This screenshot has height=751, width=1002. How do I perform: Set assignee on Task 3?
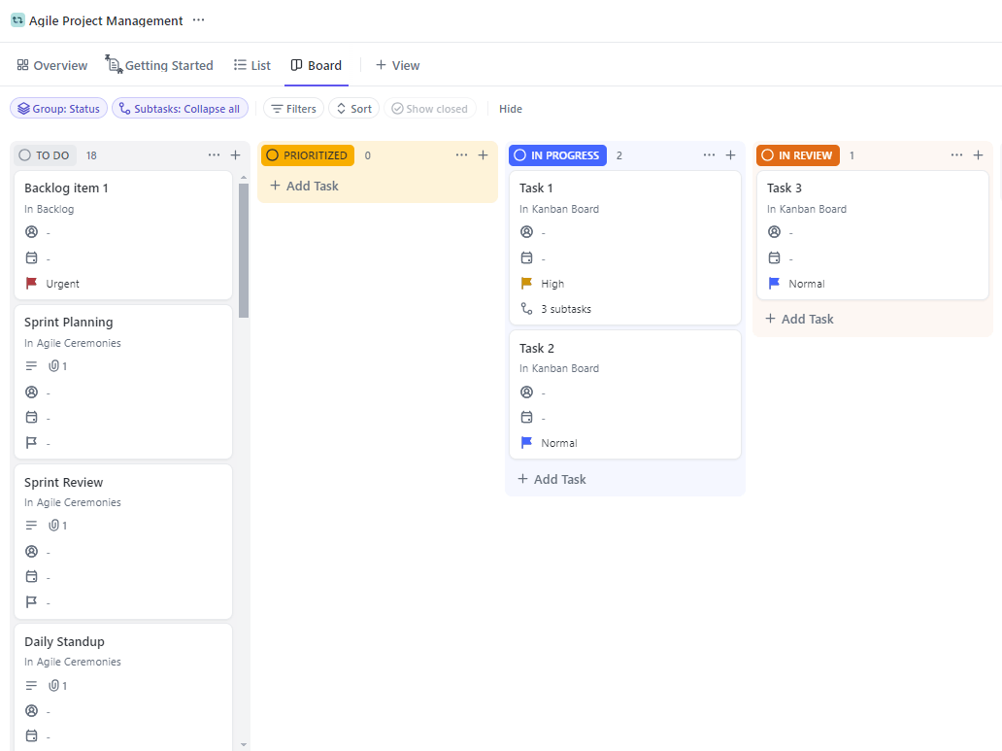(x=774, y=232)
